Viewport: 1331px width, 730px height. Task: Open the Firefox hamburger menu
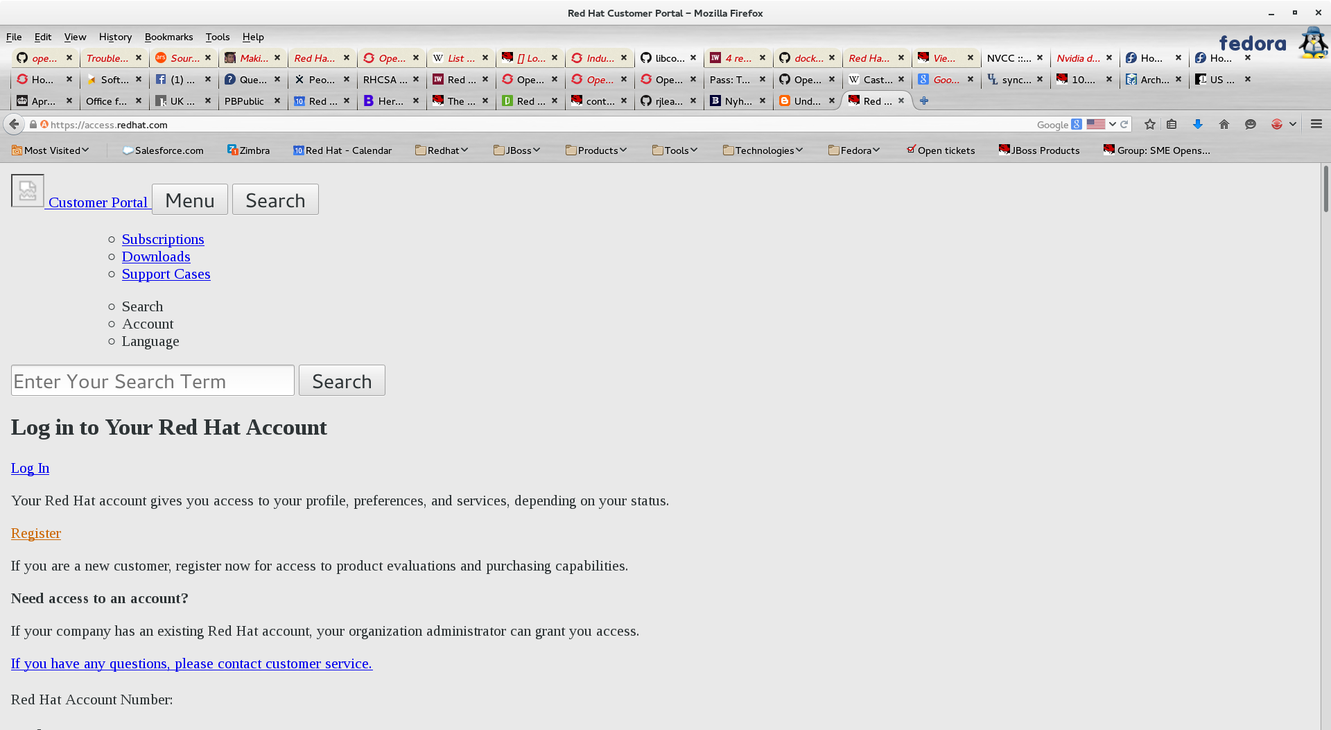tap(1316, 124)
